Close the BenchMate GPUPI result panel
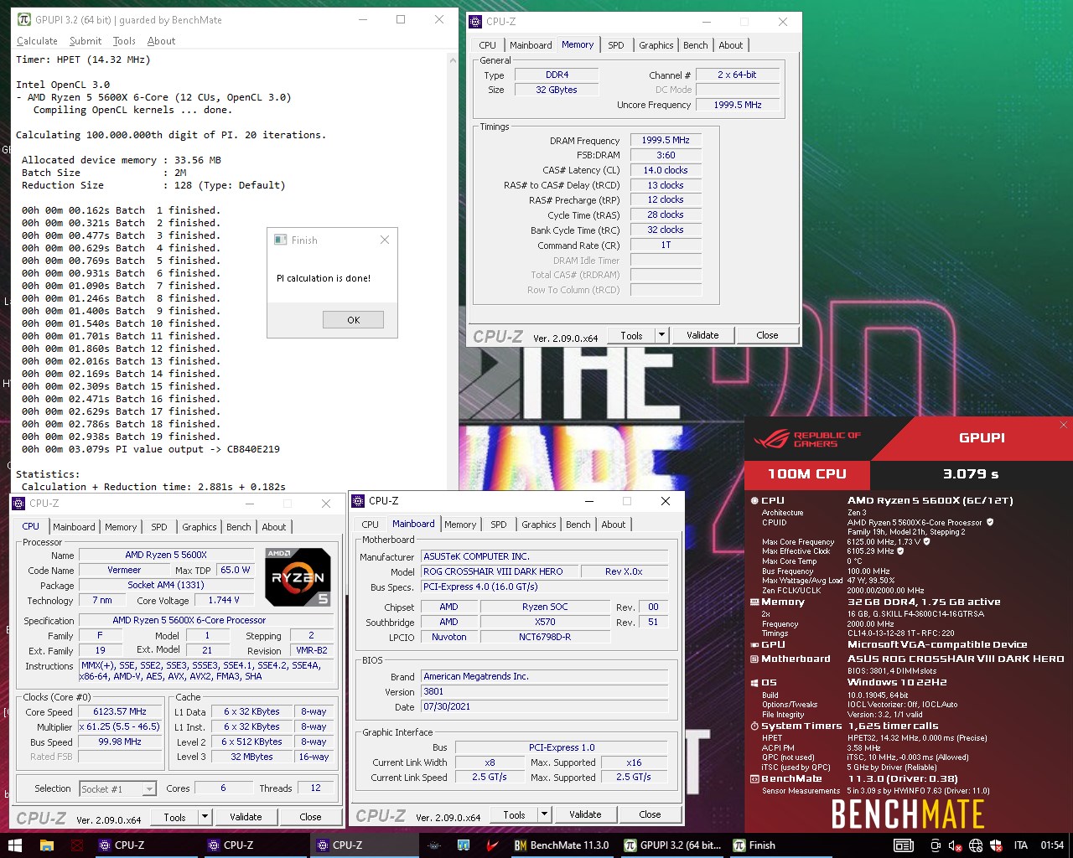 coord(1063,425)
